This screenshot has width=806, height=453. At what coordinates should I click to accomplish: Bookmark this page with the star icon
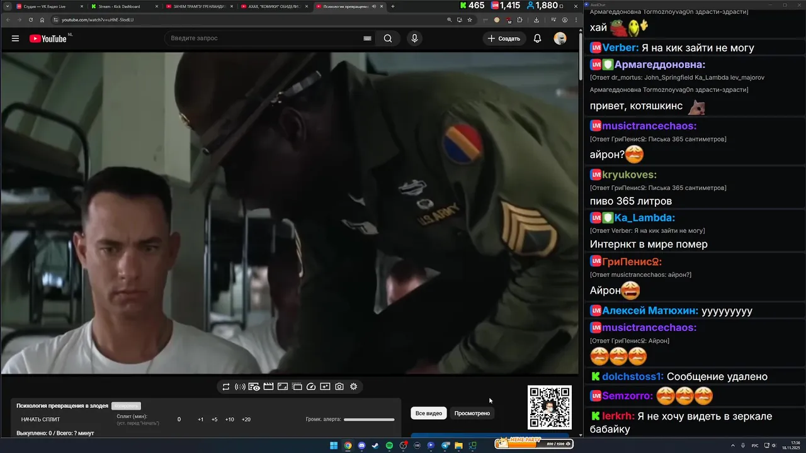[x=470, y=20]
